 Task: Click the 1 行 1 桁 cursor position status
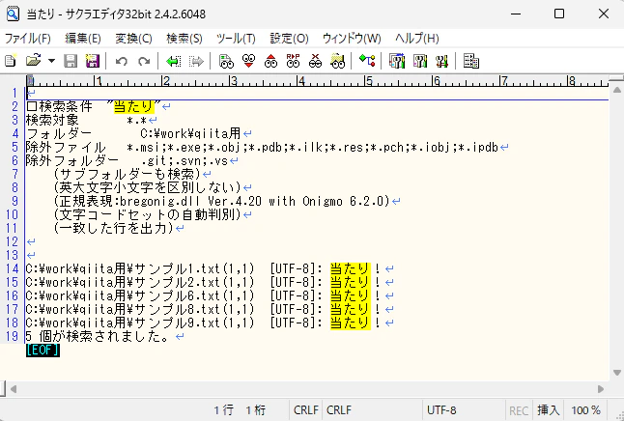click(240, 410)
